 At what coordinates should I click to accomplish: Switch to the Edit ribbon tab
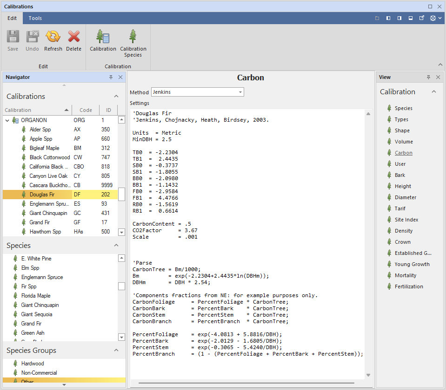[x=12, y=18]
